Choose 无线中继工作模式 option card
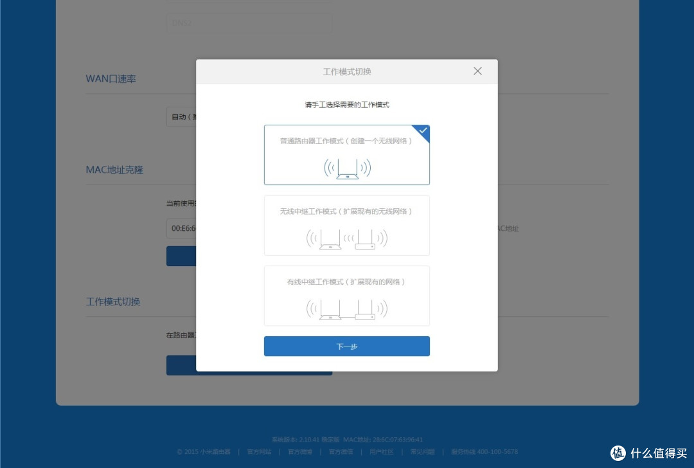The image size is (694, 468). click(x=346, y=226)
